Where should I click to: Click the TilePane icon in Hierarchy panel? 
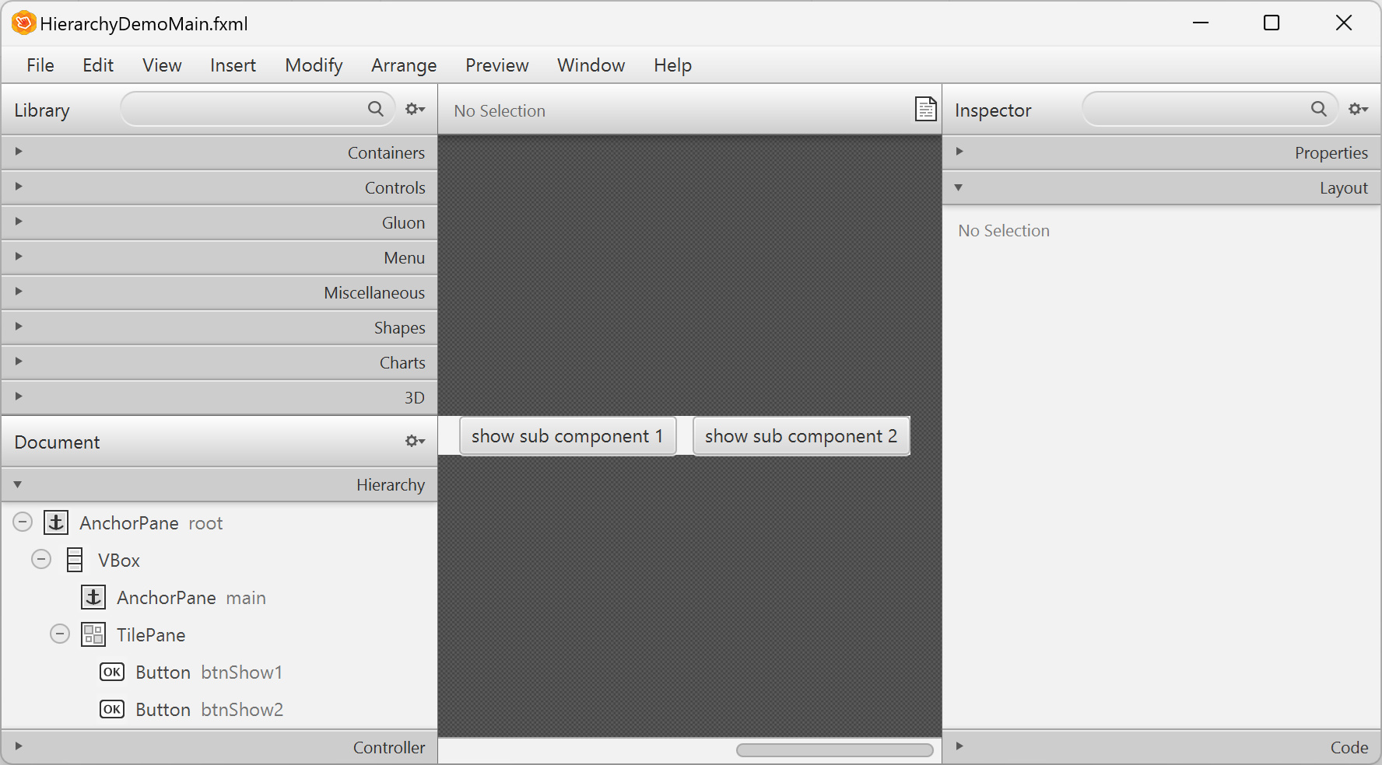pos(93,634)
